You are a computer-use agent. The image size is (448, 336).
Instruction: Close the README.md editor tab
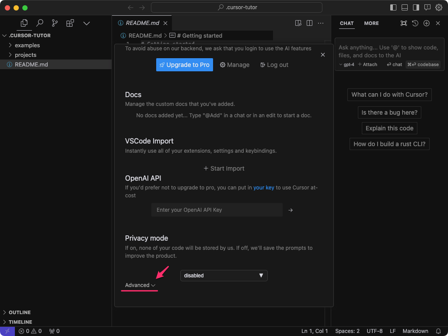pyautogui.click(x=165, y=23)
